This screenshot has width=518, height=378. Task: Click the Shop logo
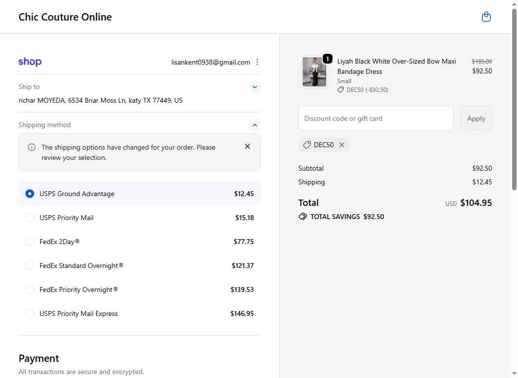point(30,62)
